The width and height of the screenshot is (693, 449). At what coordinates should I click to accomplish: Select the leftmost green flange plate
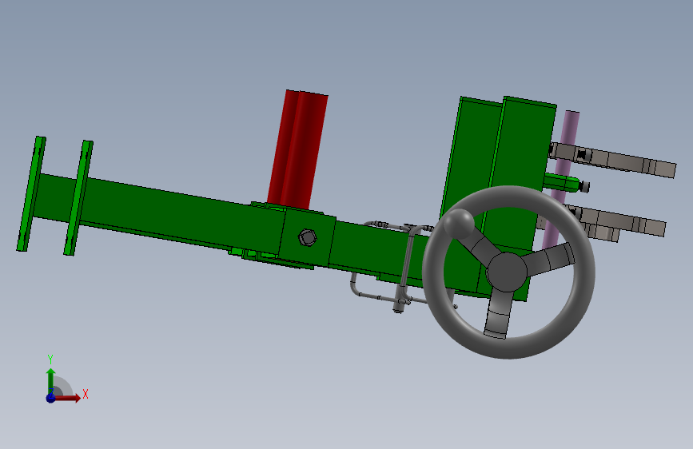(x=31, y=193)
